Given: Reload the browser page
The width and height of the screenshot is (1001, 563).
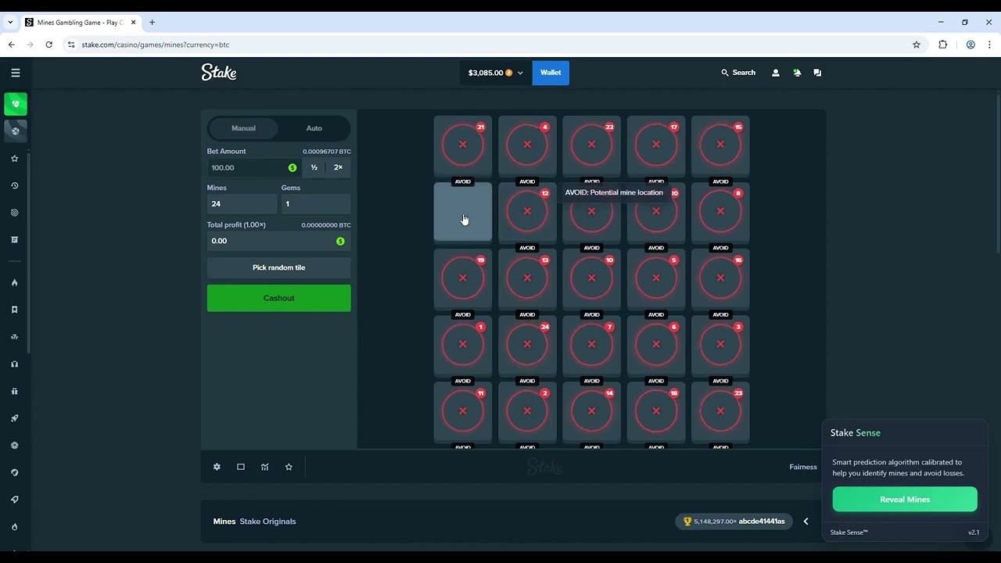Looking at the screenshot, I should 48,45.
